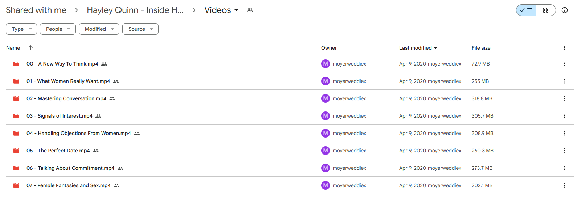
Task: Expand the Type filter dropdown
Action: (21, 29)
